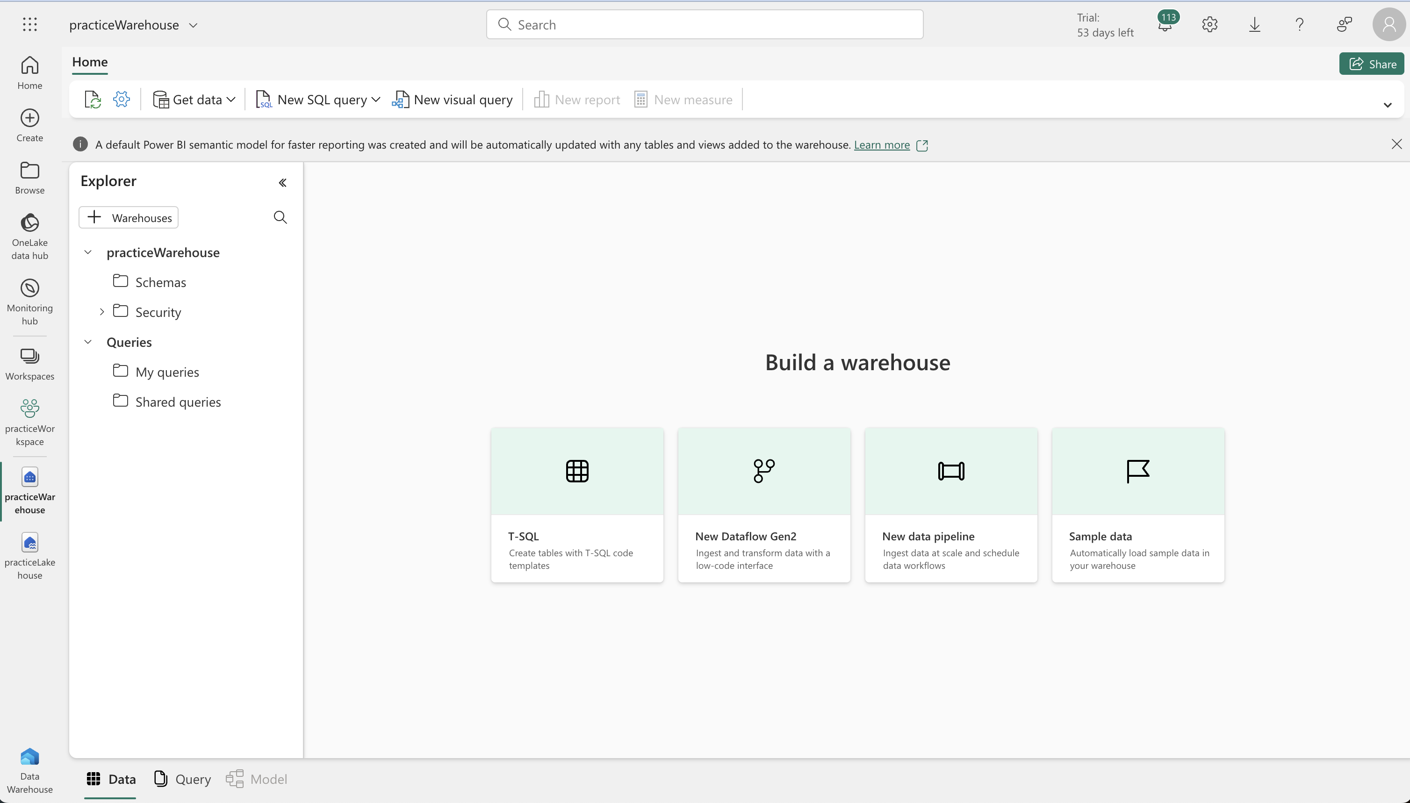Click New visual query
Screen dimensions: 1410x803
tap(453, 99)
